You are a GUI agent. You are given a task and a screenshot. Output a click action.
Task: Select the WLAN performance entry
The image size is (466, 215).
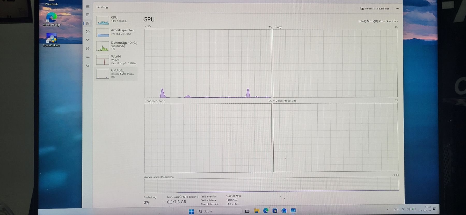click(116, 60)
